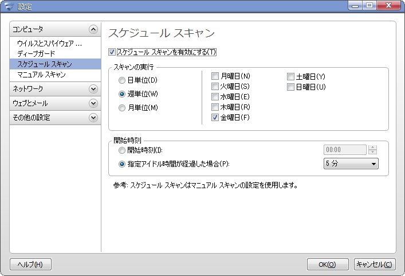Open the 5 分 idle time dropdown
The image size is (405, 276).
[x=351, y=164]
